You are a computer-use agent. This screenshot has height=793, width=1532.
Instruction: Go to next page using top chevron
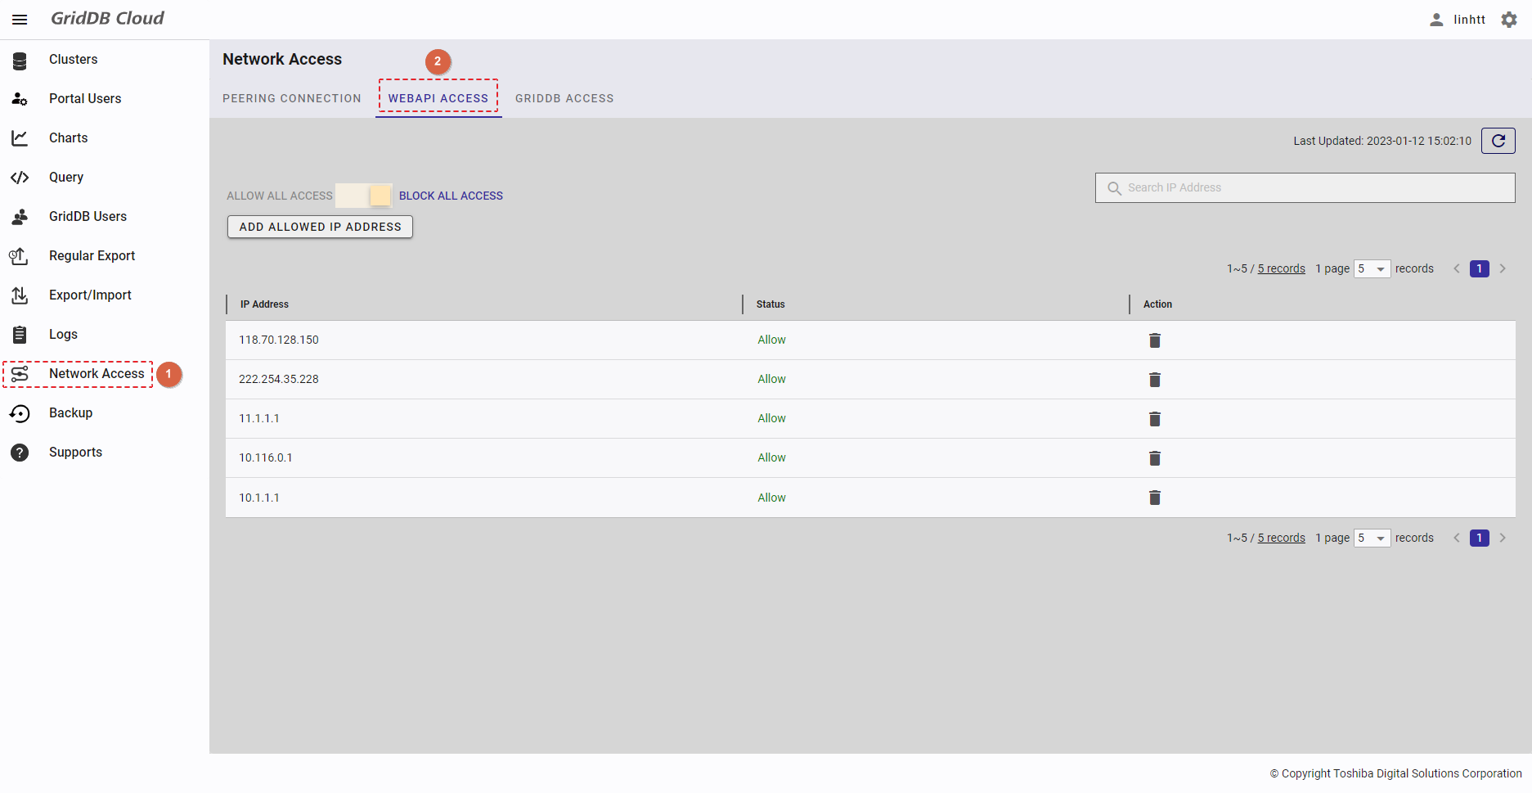click(1503, 269)
